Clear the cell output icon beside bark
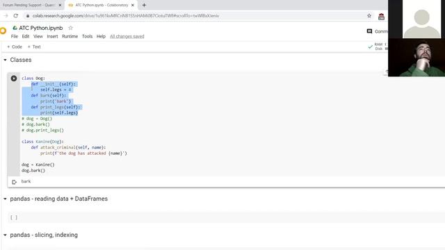The width and height of the screenshot is (445, 250). (14, 182)
